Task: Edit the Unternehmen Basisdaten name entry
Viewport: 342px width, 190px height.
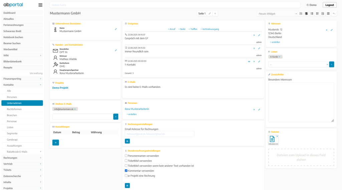Action: tap(116, 29)
